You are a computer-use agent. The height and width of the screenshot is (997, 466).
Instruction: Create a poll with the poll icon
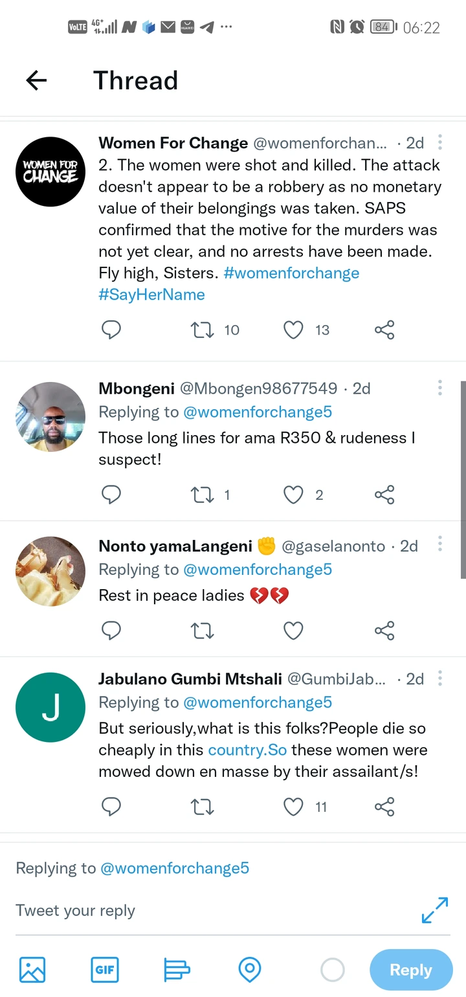(177, 970)
